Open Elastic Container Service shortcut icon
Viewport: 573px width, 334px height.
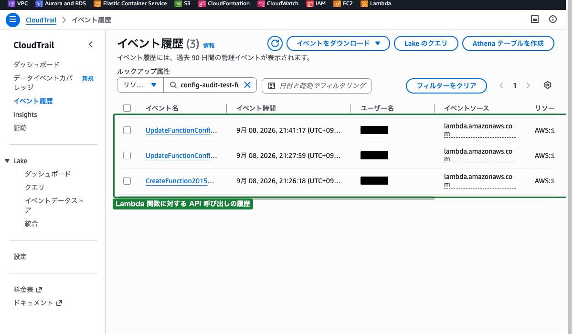pos(97,4)
